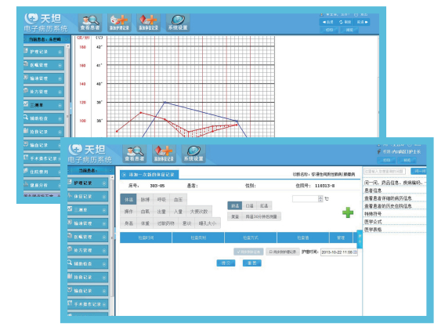
Task: Click the 提交 submit button
Action: point(226,263)
